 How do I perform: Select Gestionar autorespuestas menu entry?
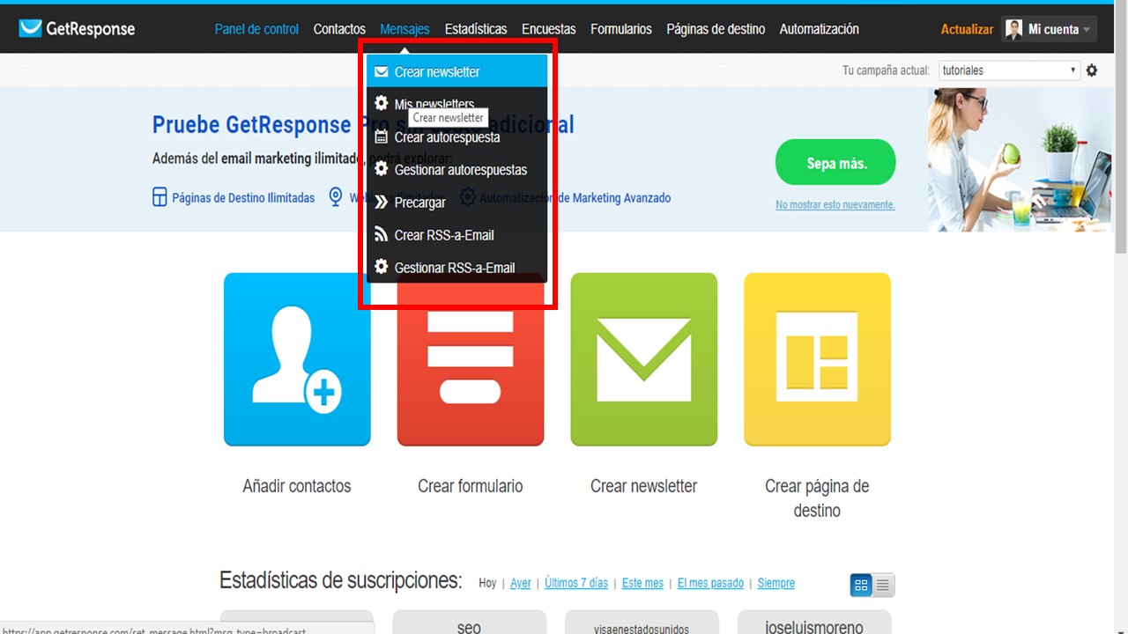[x=457, y=170]
